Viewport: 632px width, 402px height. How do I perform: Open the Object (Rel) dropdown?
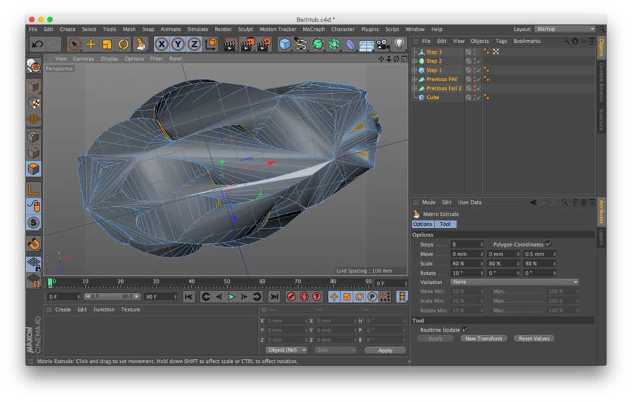(286, 350)
